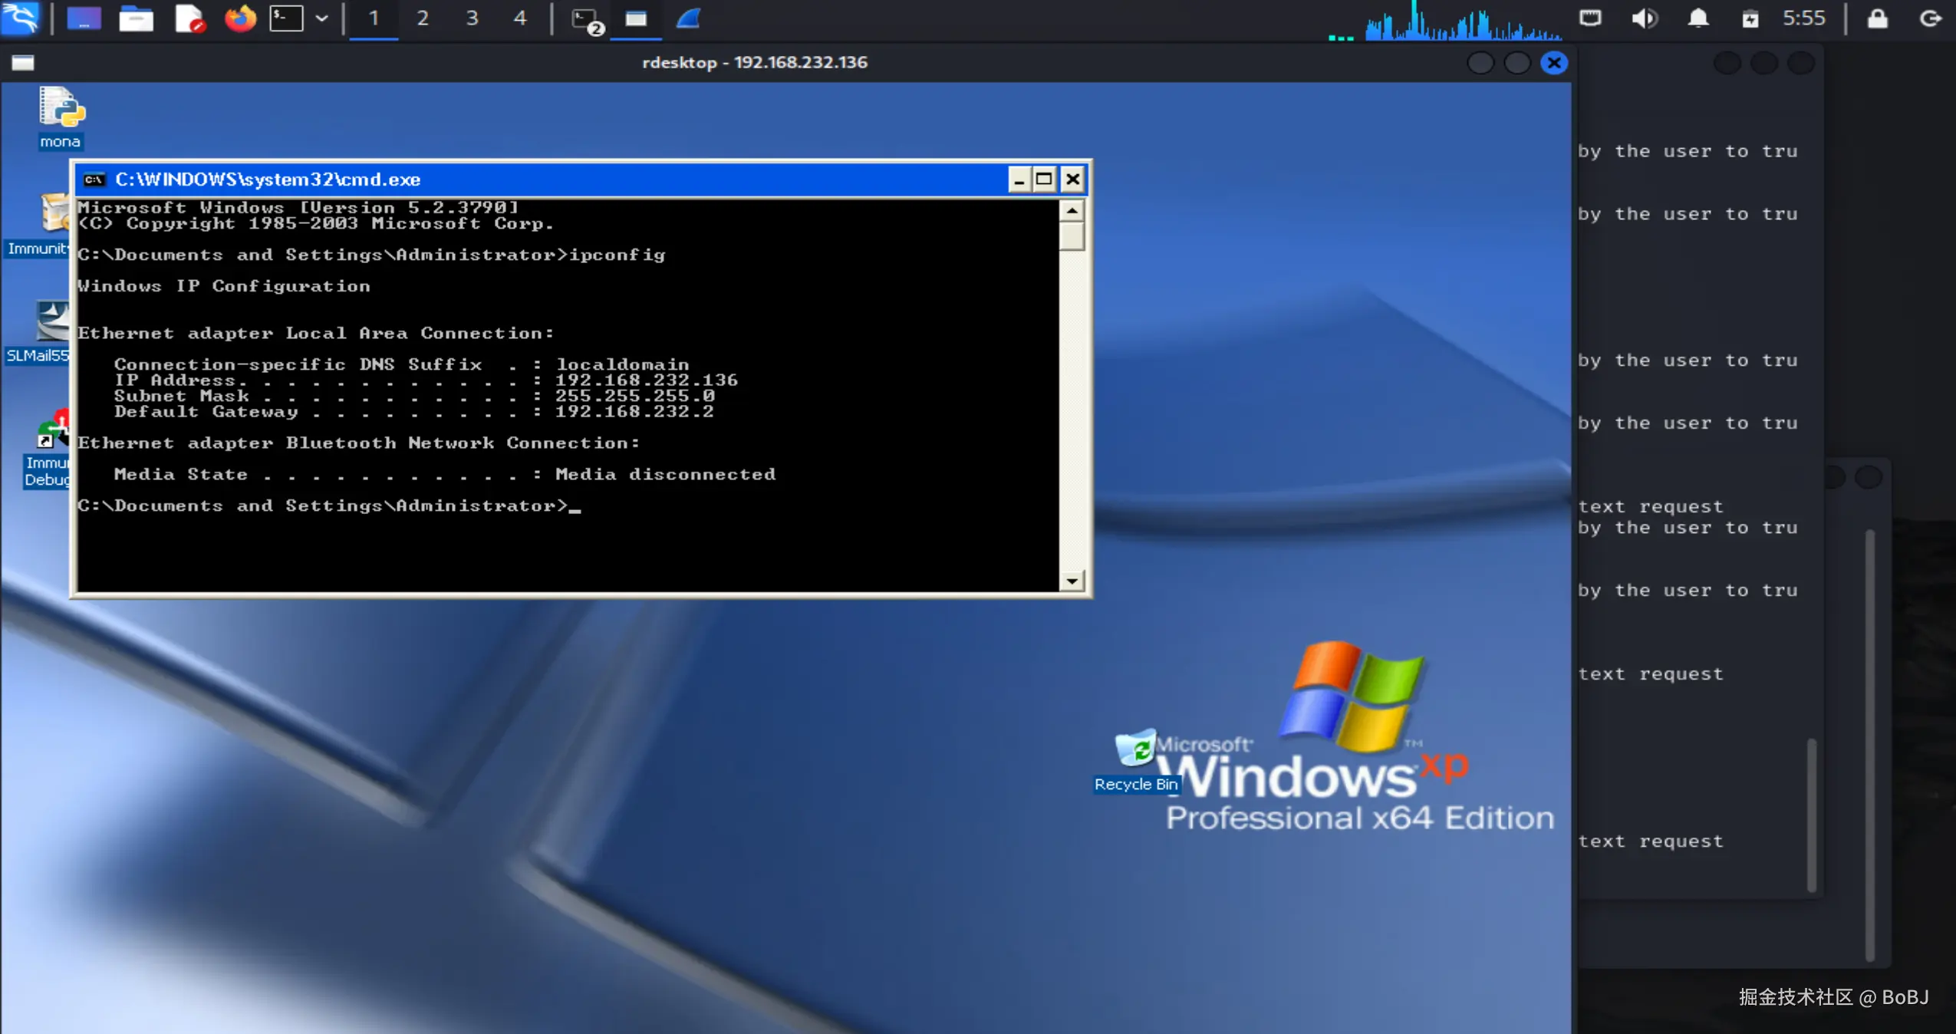Switch to workspace 4

(520, 18)
